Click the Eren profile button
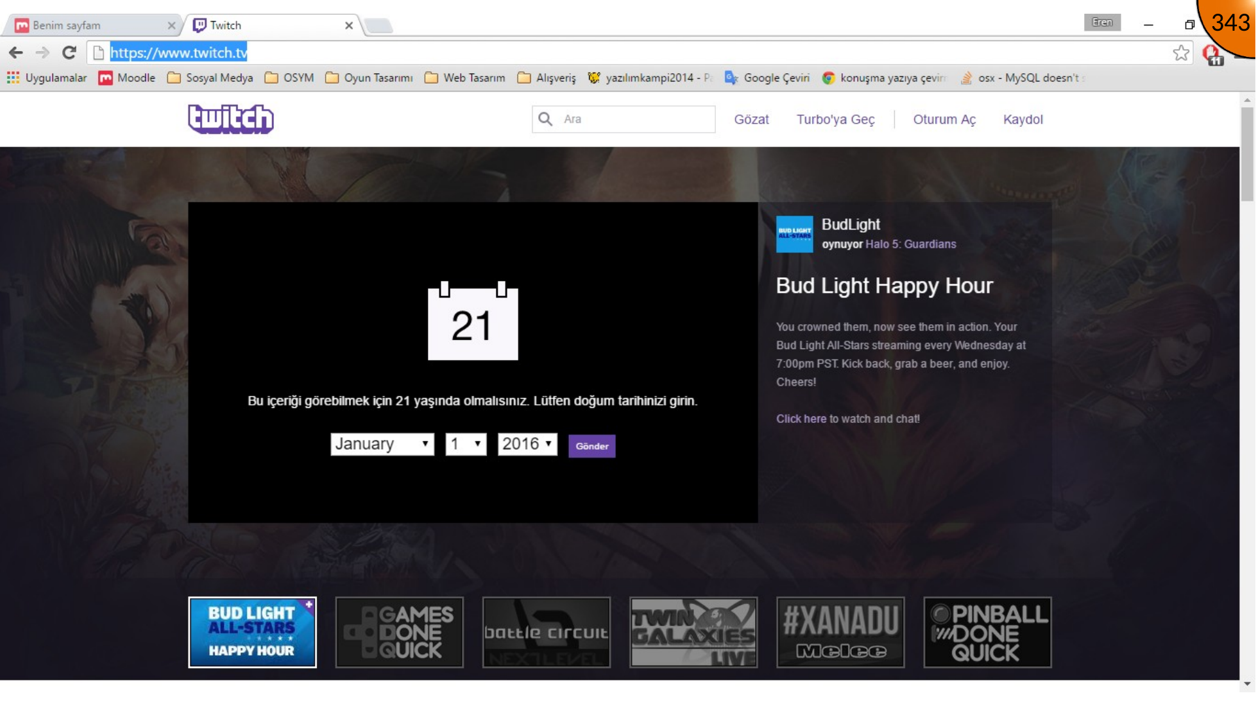 click(x=1102, y=22)
